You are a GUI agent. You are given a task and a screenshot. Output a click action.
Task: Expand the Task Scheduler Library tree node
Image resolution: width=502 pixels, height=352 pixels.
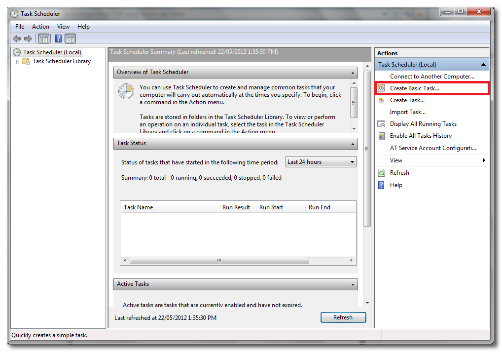(x=18, y=62)
